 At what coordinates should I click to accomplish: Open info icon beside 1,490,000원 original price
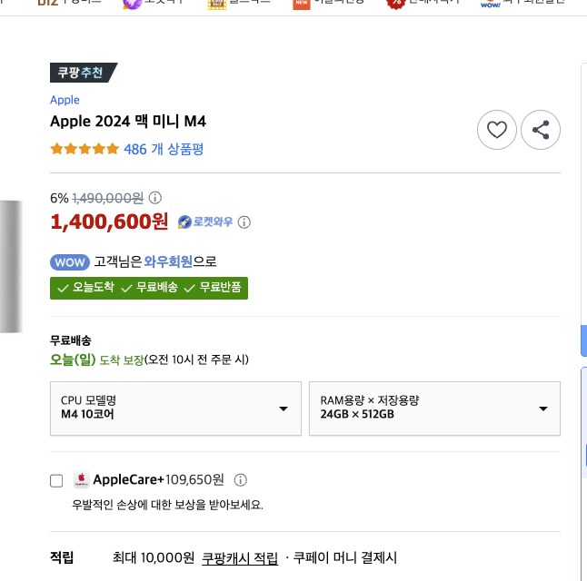click(155, 198)
